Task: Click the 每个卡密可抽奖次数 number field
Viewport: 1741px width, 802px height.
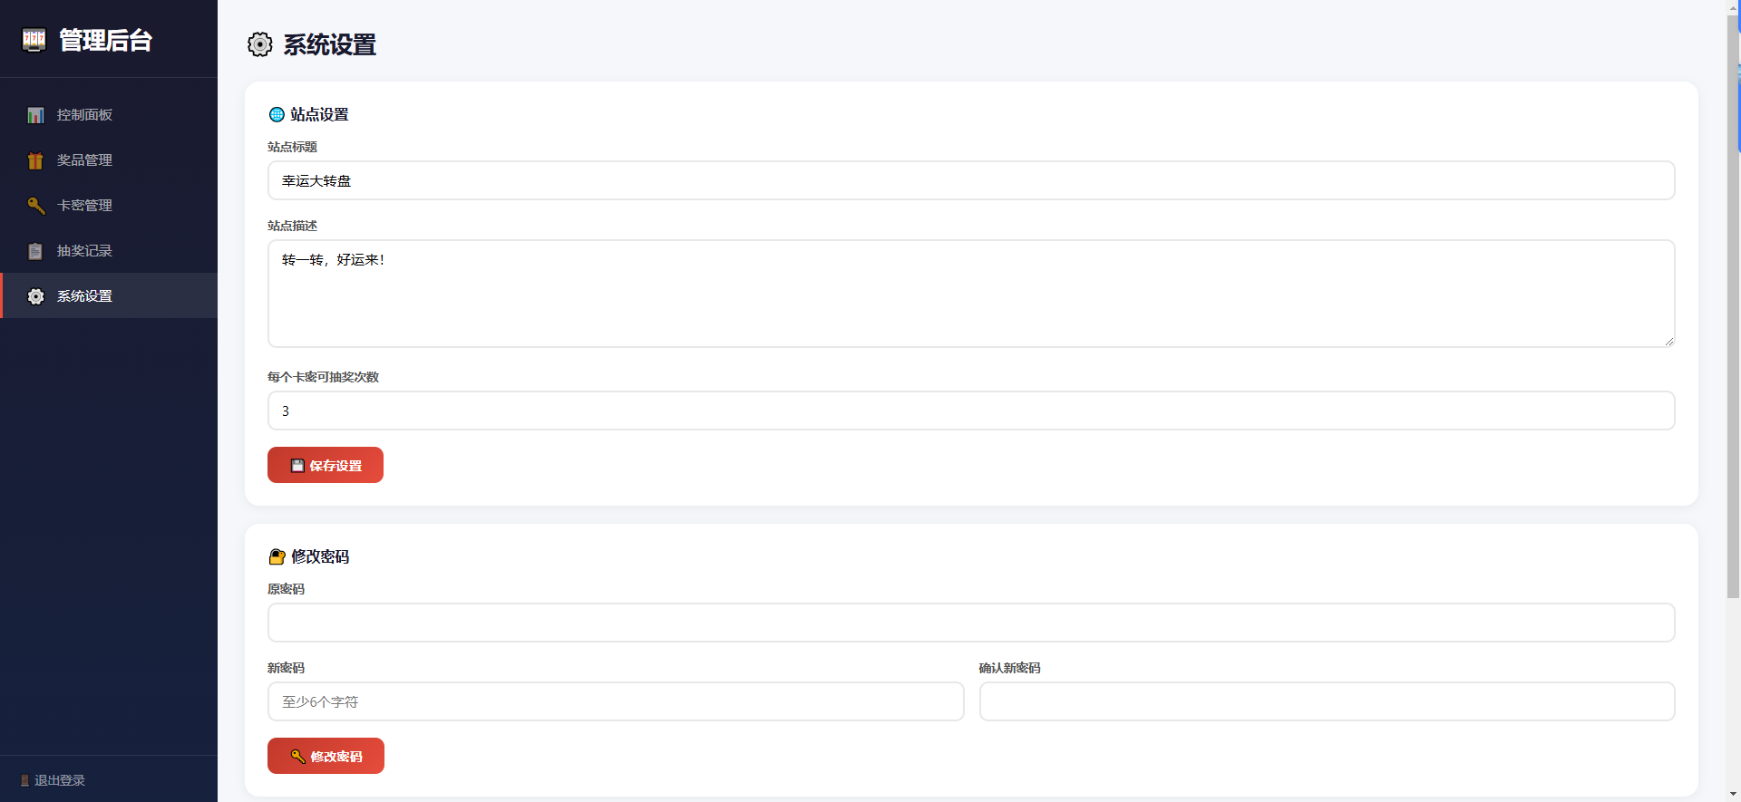Action: click(970, 411)
